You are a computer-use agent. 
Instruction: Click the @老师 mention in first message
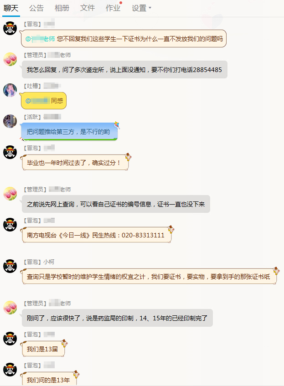(40, 39)
